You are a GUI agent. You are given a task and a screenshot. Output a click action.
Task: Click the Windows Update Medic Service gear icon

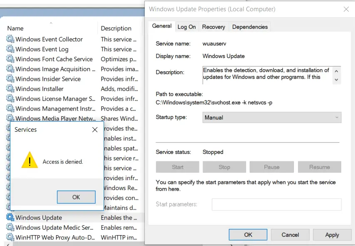pyautogui.click(x=10, y=227)
